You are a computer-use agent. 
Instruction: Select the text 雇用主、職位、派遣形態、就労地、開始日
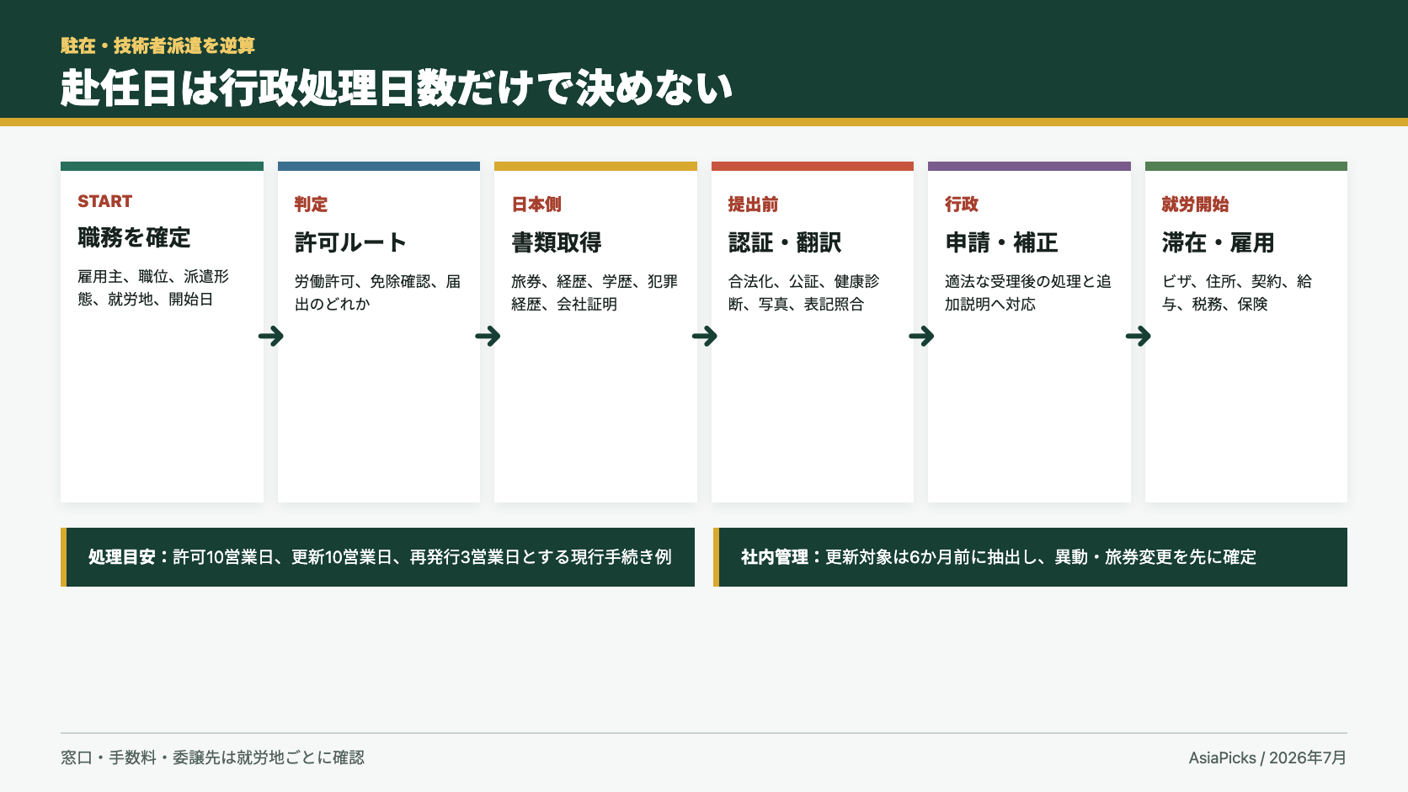pos(153,288)
